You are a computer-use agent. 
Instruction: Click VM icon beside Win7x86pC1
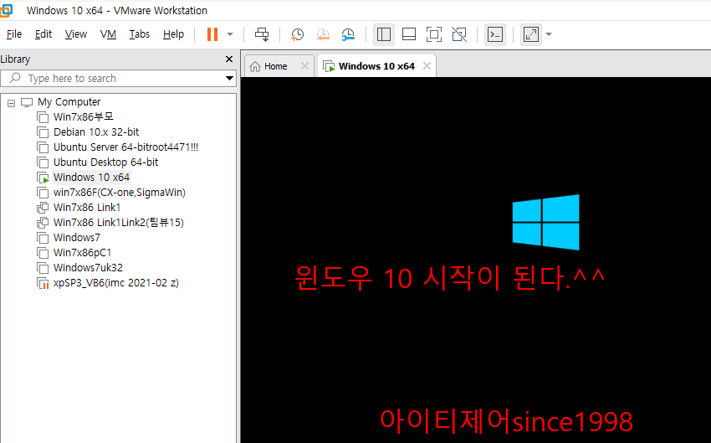(x=43, y=253)
